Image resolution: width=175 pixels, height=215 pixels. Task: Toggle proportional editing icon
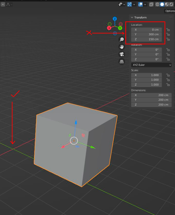(x=3, y=4)
